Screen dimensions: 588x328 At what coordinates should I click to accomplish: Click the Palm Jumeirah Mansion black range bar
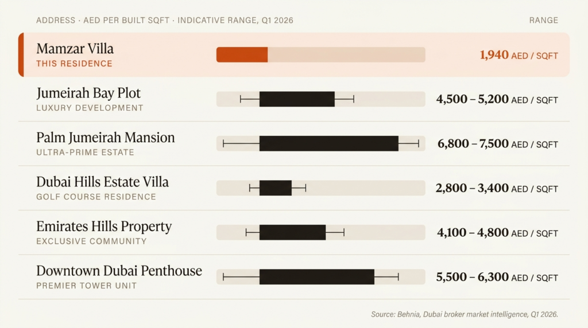(329, 143)
